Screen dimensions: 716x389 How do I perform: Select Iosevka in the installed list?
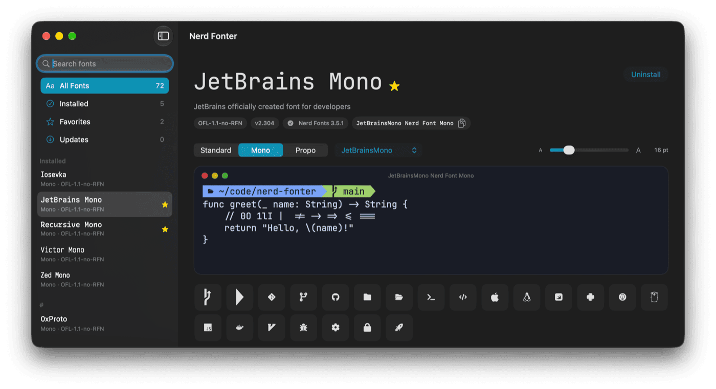[105, 179]
